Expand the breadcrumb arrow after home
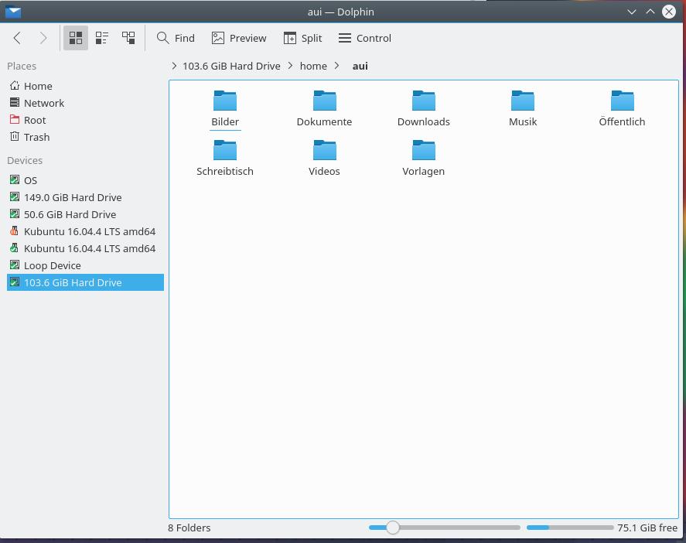The height and width of the screenshot is (543, 686). pyautogui.click(x=337, y=66)
